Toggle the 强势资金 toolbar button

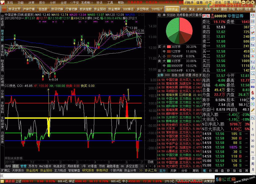pos(172,9)
